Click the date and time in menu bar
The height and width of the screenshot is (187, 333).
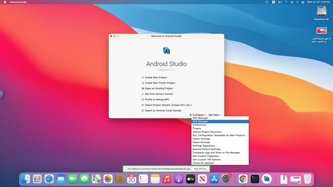tap(318, 2)
